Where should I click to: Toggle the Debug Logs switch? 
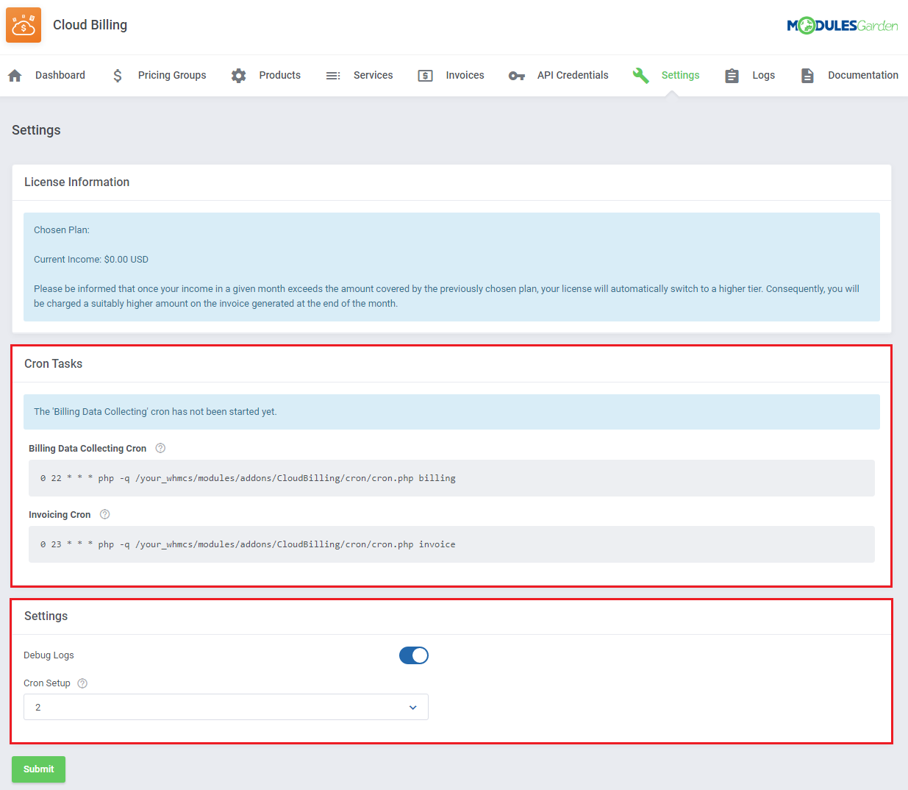(x=414, y=655)
